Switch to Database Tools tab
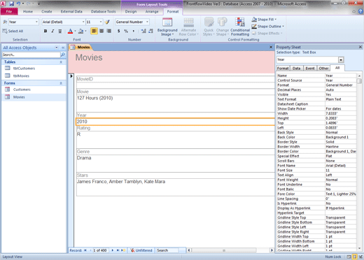Screen dimensions: 364x260 [103, 11]
